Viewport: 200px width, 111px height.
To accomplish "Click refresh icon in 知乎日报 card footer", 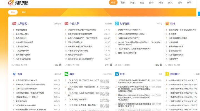I will [x=116, y=65].
